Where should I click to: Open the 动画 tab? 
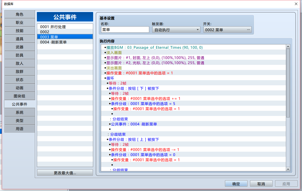pos(19,88)
